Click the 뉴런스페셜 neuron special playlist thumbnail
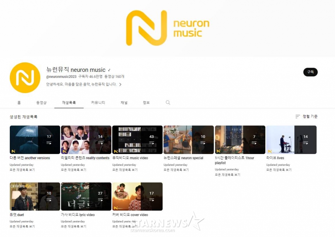335x237 pixels. [x=189, y=140]
